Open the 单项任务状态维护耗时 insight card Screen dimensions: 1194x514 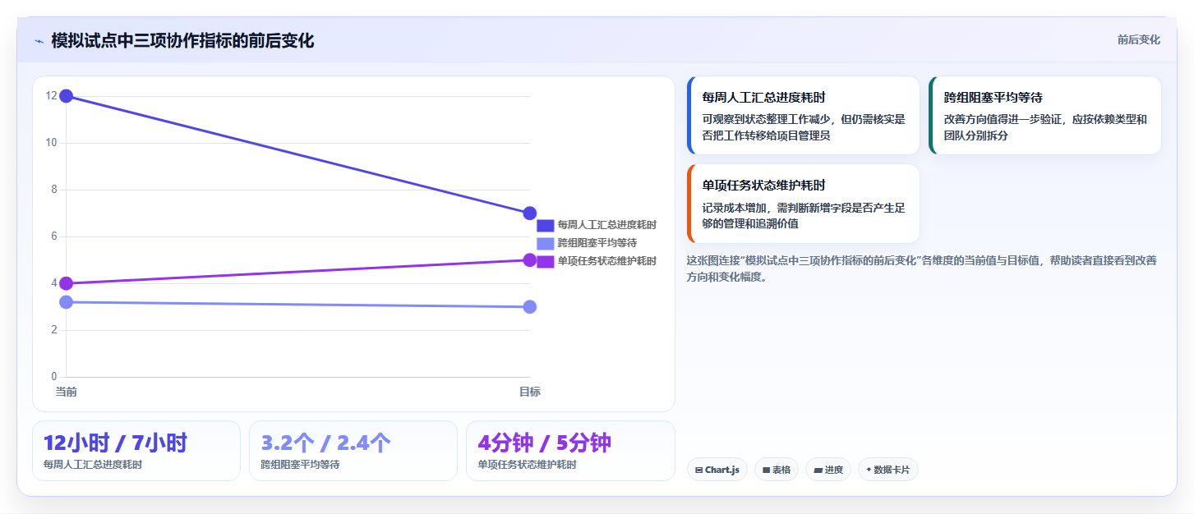click(803, 204)
